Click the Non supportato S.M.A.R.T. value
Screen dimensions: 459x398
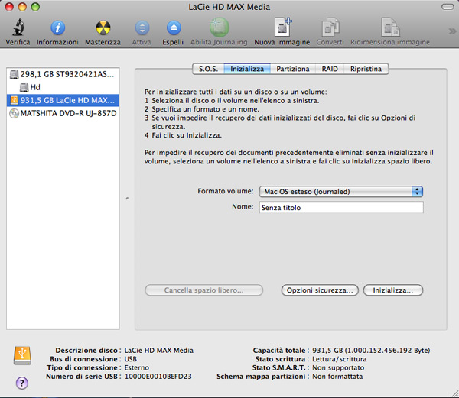point(338,367)
